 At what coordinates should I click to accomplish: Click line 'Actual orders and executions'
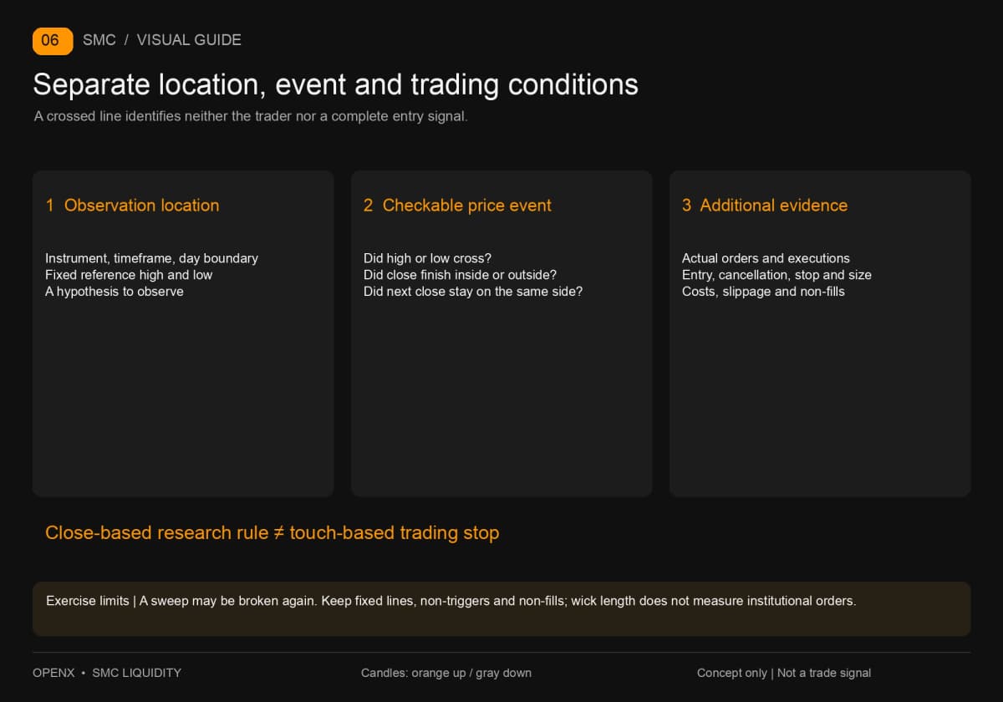coord(766,258)
